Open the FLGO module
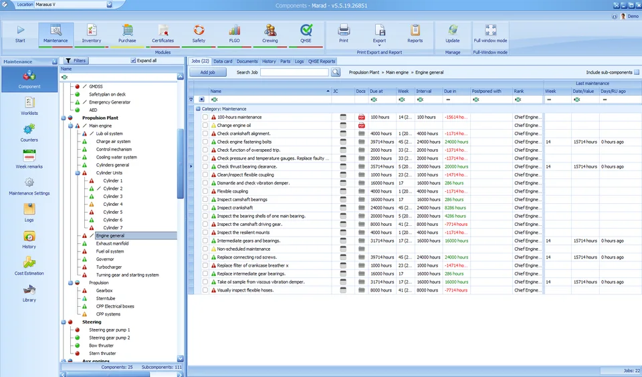Image resolution: width=642 pixels, height=377 pixels. click(234, 34)
